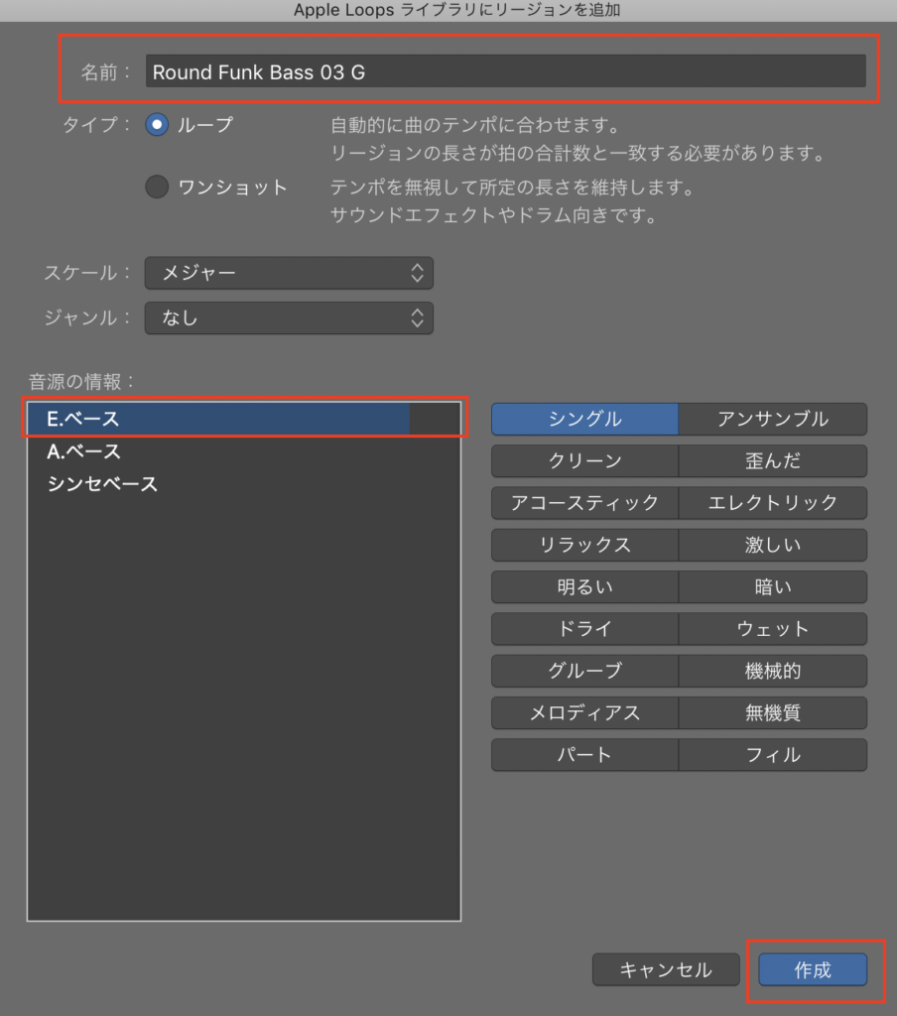The width and height of the screenshot is (897, 1016).
Task: Toggle the アンサンブル descriptor
Action: click(x=772, y=419)
